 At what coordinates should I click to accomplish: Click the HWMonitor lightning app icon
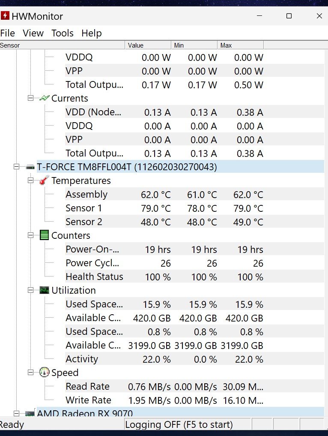[5, 15]
